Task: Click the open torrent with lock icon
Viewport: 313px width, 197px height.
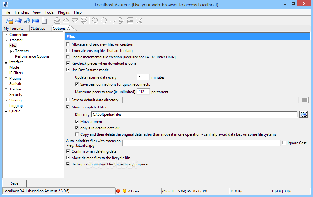Action: click(9, 21)
